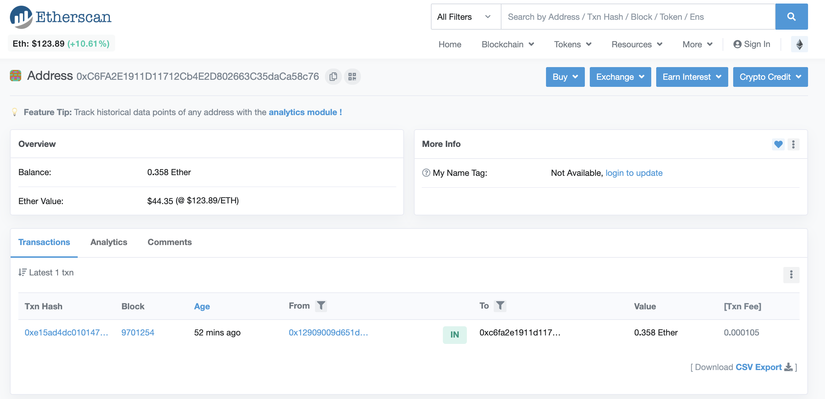Open the QR code icon
This screenshot has width=825, height=399.
pyautogui.click(x=352, y=77)
